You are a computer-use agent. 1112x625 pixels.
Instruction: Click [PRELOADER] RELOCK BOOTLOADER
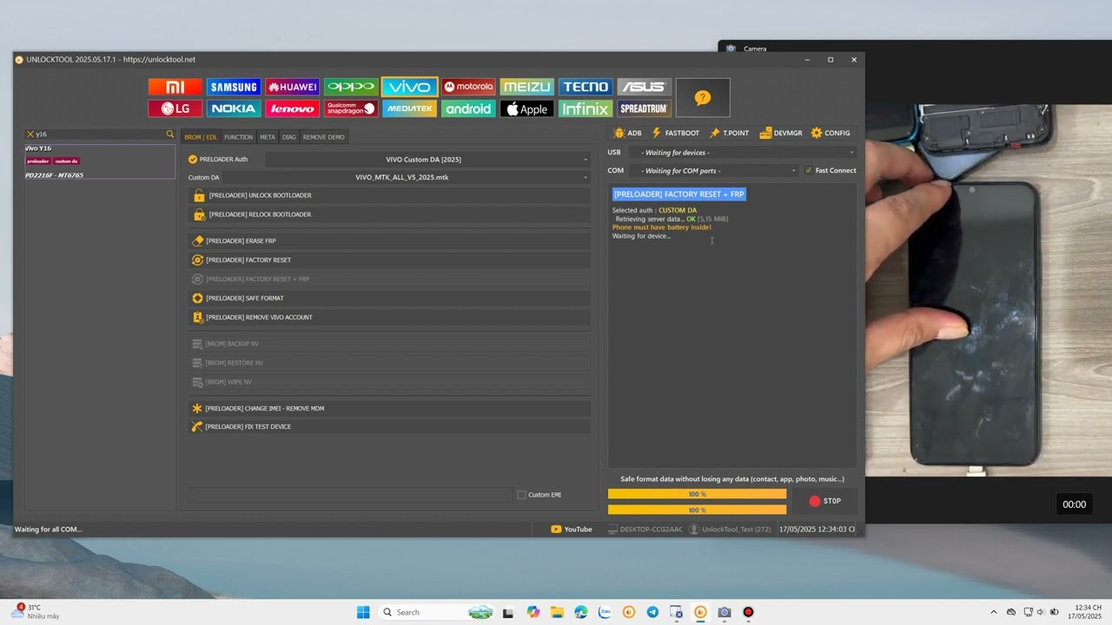(389, 214)
